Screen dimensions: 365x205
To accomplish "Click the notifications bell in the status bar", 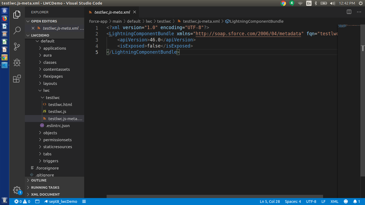I will coord(355,202).
